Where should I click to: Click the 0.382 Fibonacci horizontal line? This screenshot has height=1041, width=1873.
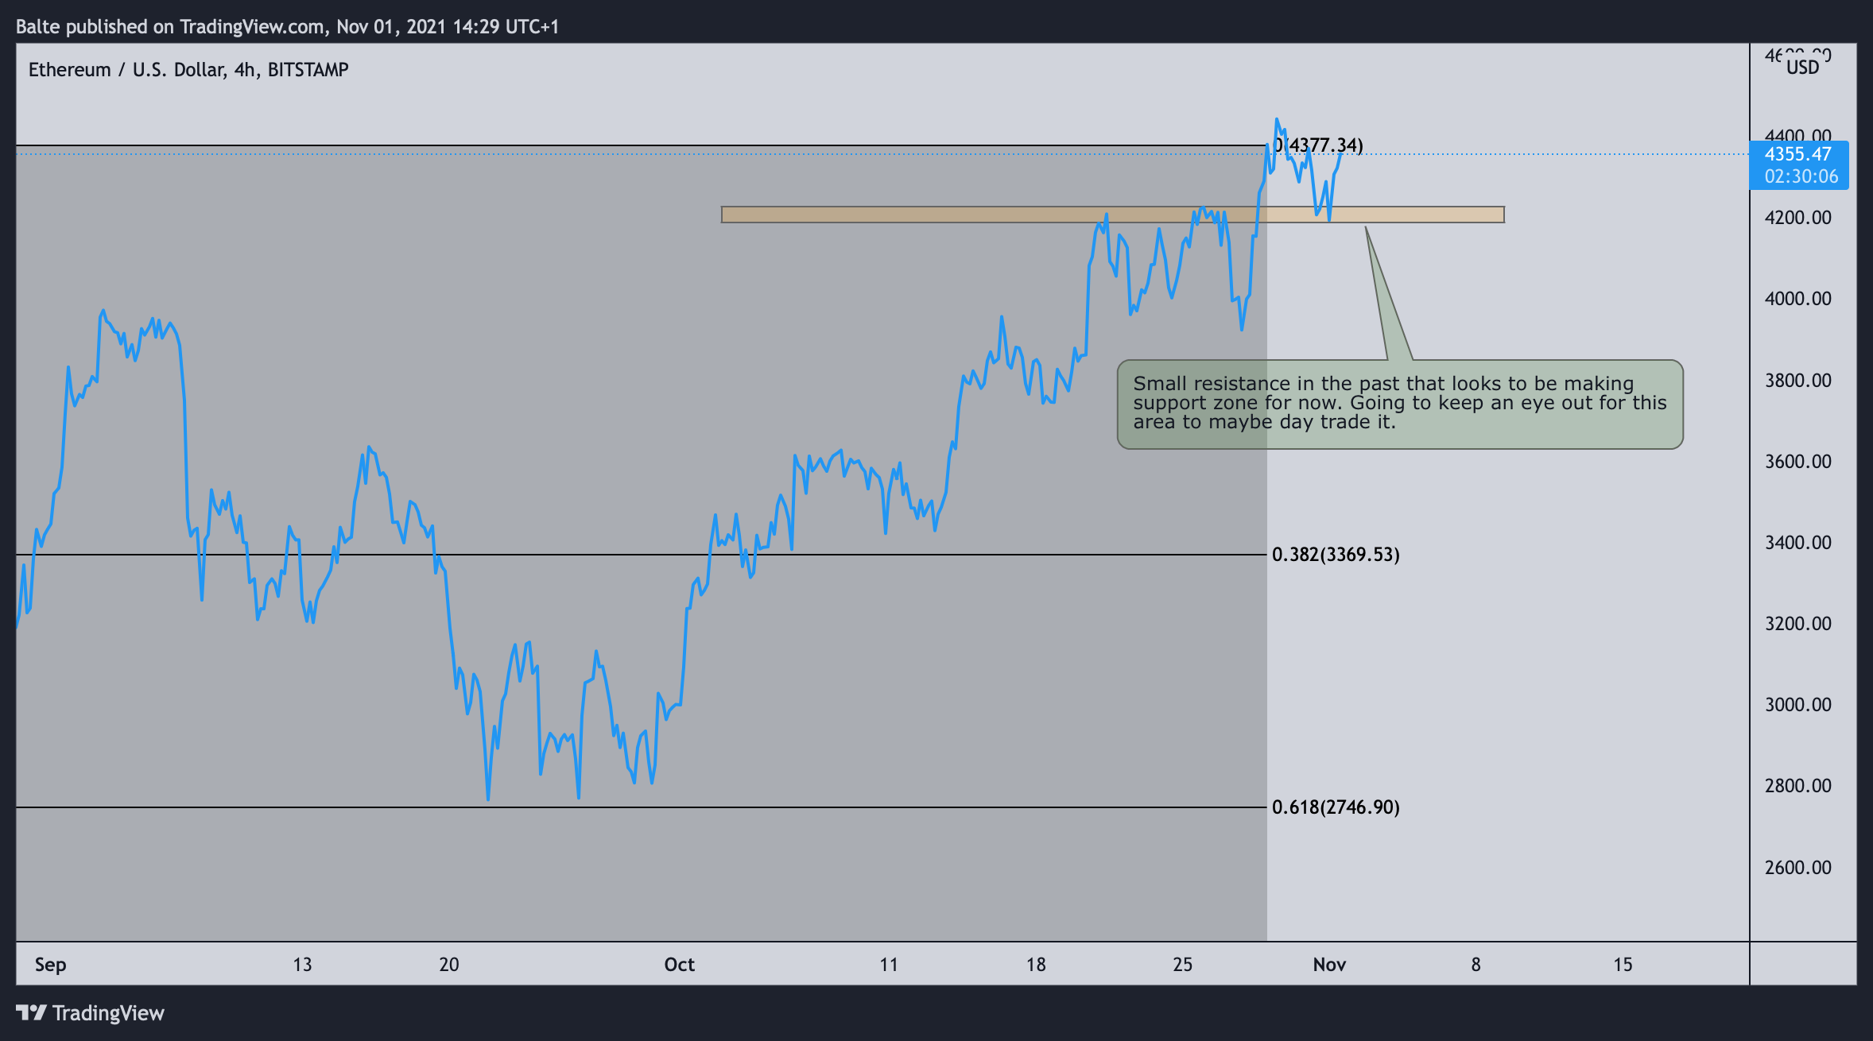point(641,555)
